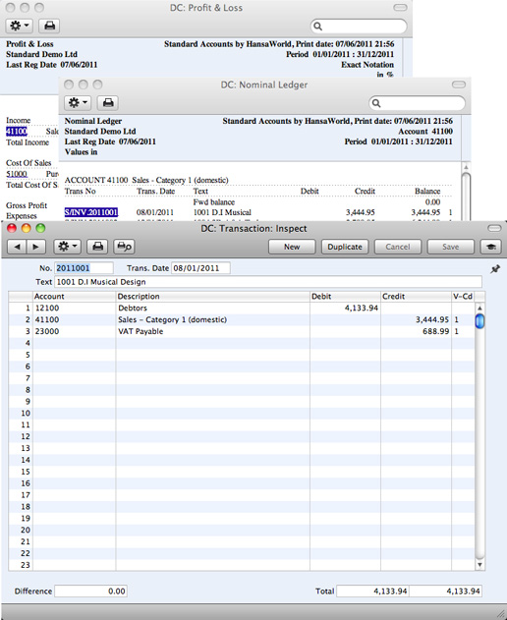Viewport: 507px width, 620px height.
Task: Click the V-Cd column header
Action: (x=463, y=297)
